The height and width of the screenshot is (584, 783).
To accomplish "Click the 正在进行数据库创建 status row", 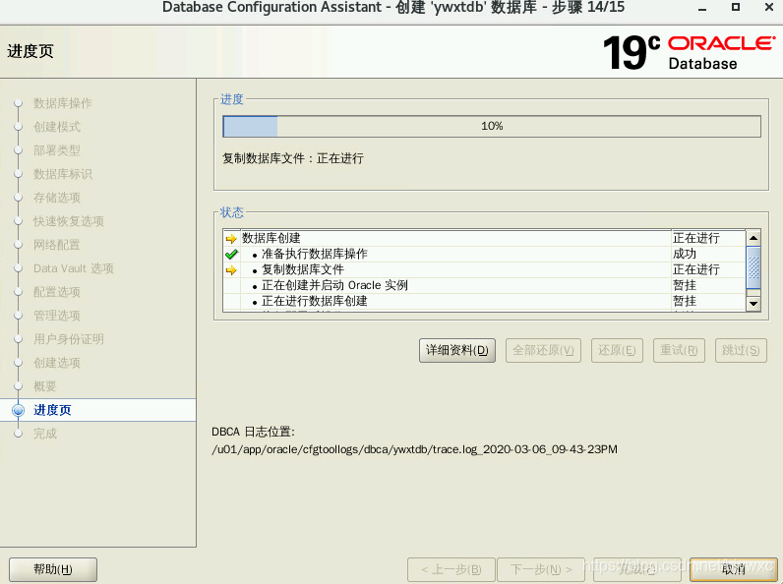I will click(x=484, y=301).
